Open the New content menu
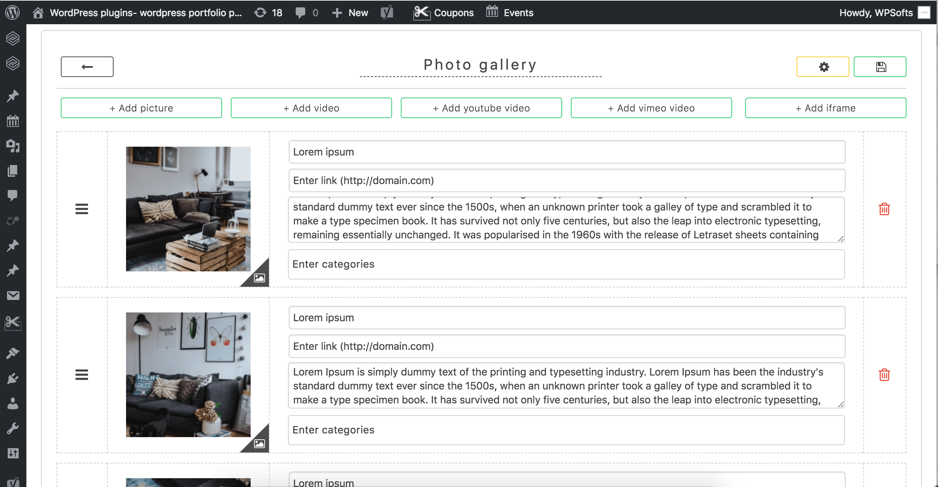Viewport: 938px width, 487px height. pos(350,12)
